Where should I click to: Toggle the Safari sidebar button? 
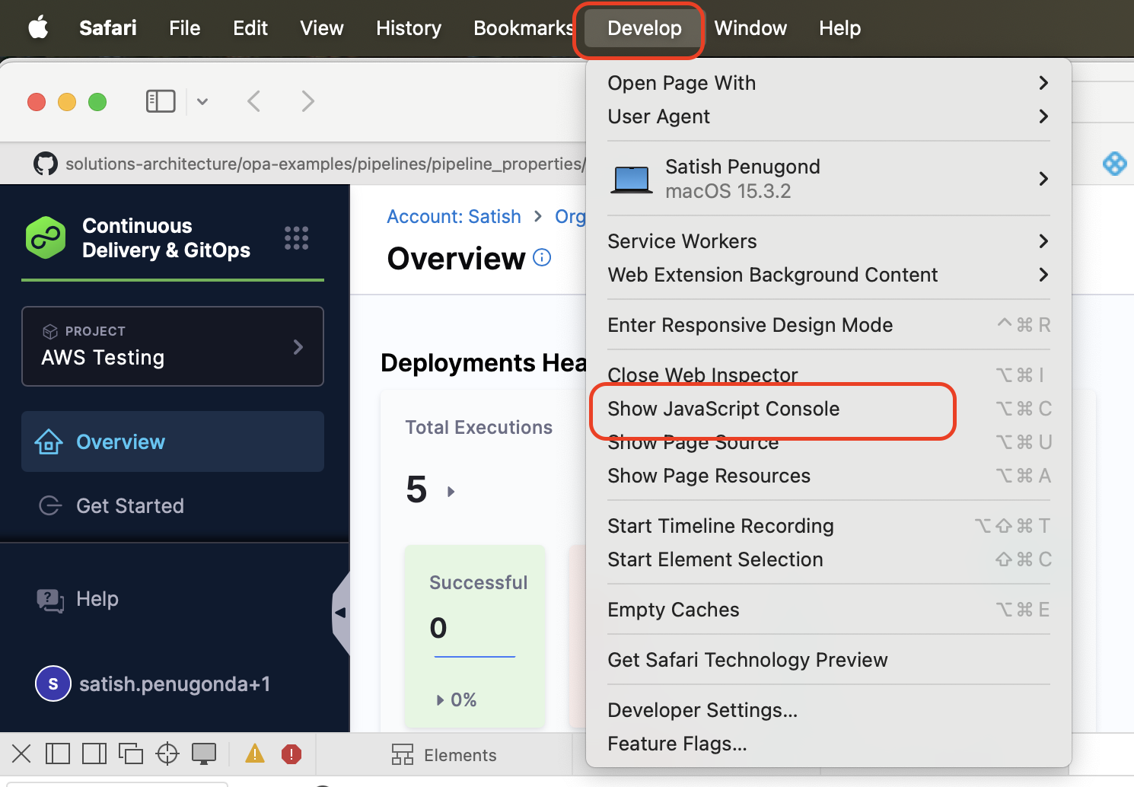161,101
